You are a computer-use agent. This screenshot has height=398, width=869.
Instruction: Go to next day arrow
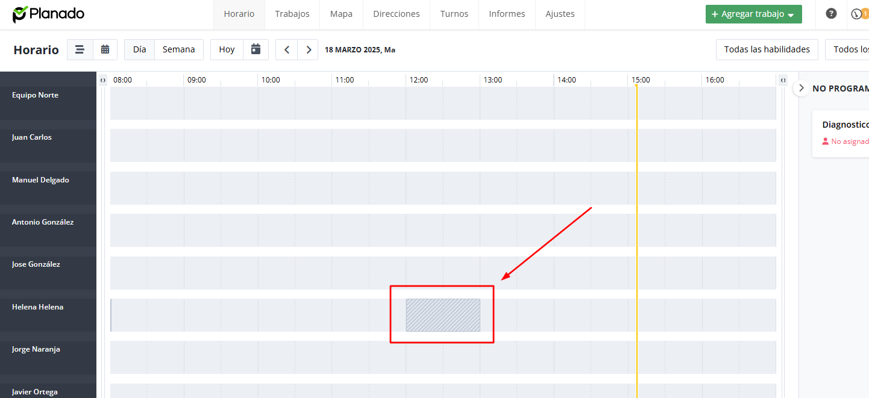pos(308,49)
